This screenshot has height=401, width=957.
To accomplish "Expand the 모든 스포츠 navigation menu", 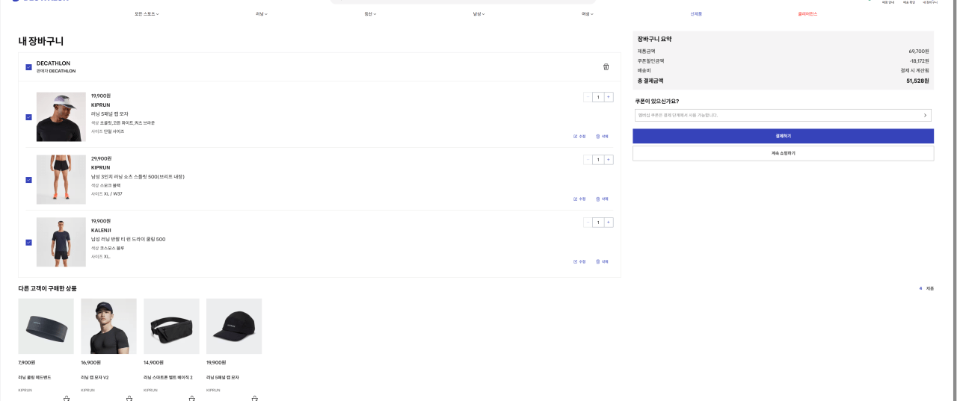I will coord(147,13).
